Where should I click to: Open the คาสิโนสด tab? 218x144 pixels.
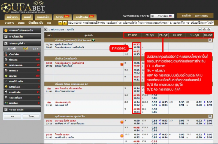click(85, 17)
